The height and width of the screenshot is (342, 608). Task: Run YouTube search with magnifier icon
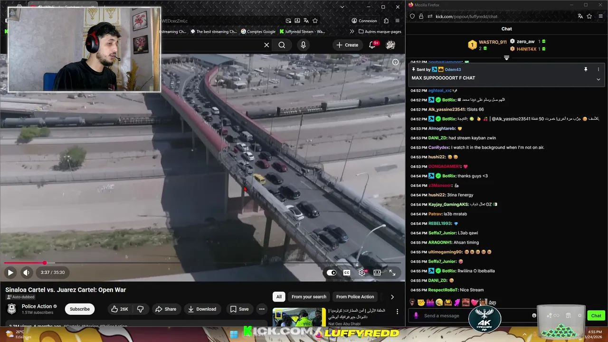[282, 45]
